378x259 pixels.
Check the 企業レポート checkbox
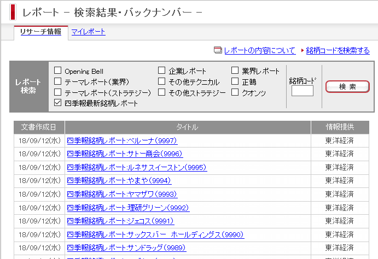[x=162, y=70]
